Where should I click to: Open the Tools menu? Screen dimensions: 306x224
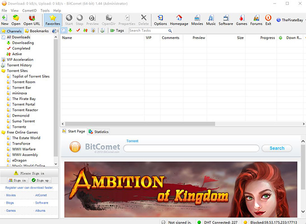tap(45, 10)
